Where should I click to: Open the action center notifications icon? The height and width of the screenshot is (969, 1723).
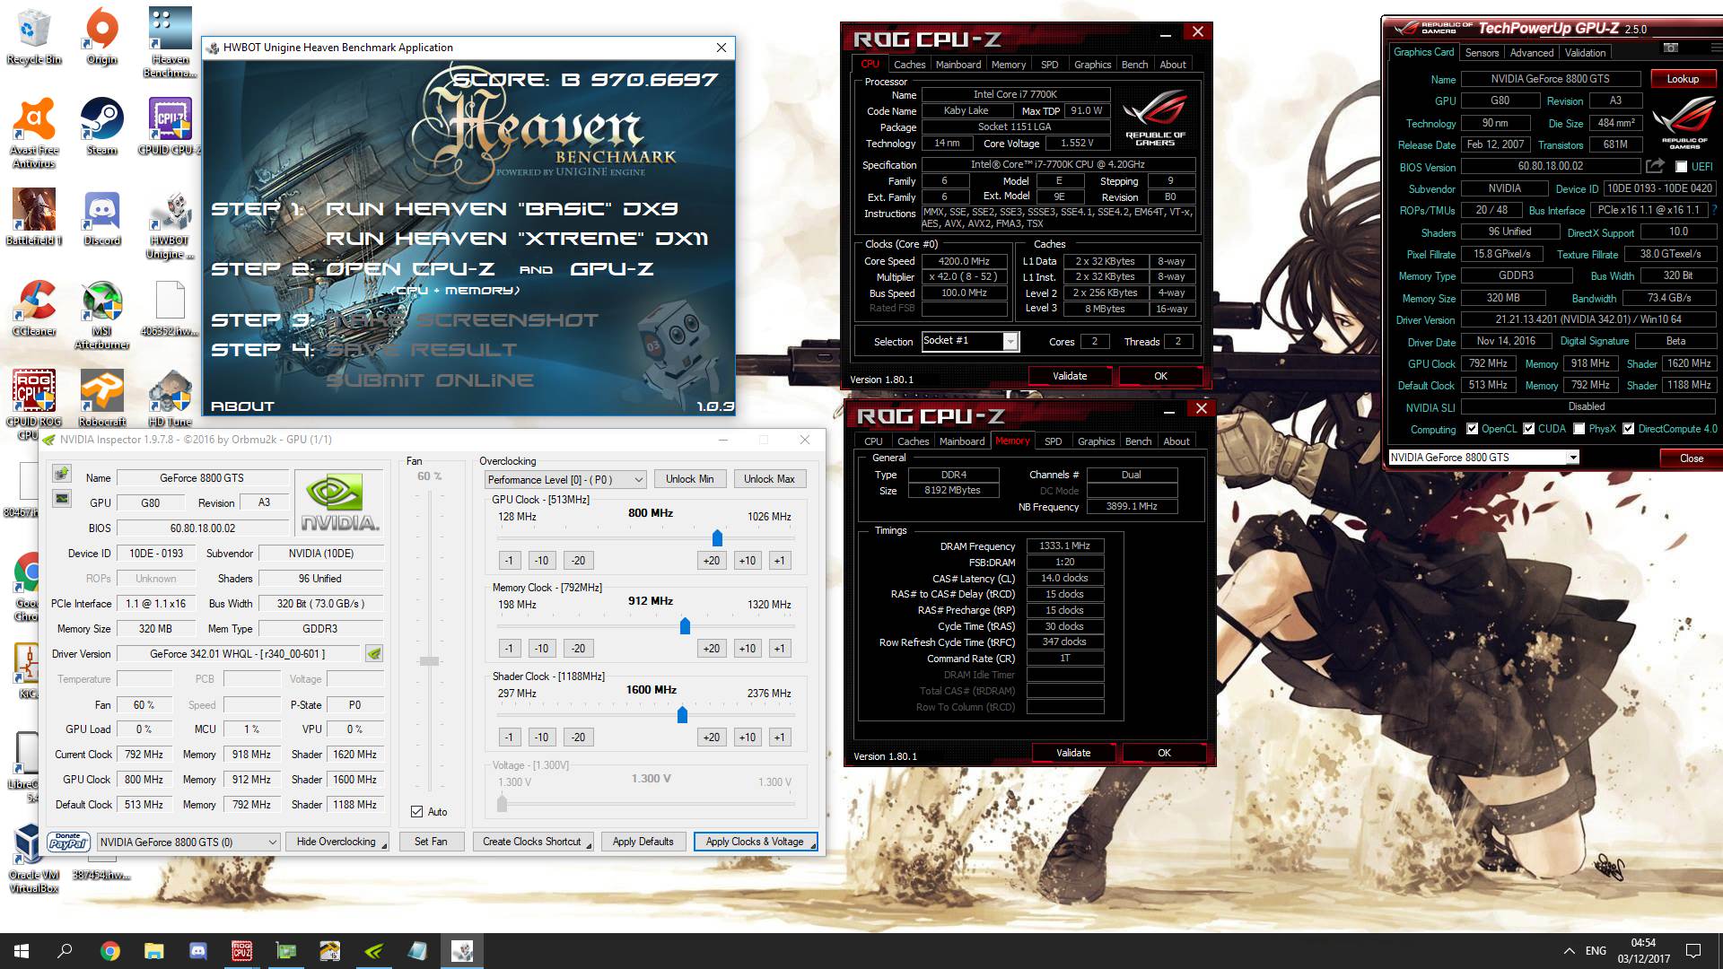1693,951
